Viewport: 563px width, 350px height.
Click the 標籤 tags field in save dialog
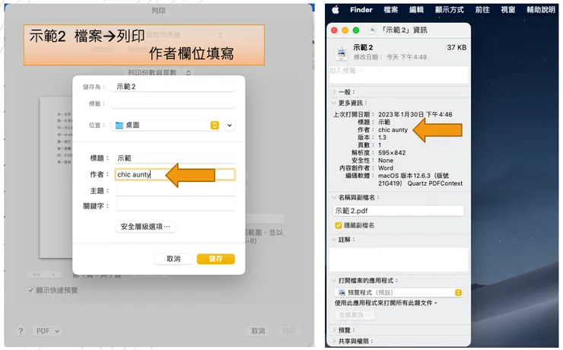click(x=173, y=103)
